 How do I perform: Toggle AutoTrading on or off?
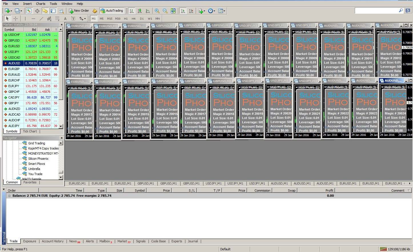pyautogui.click(x=111, y=11)
